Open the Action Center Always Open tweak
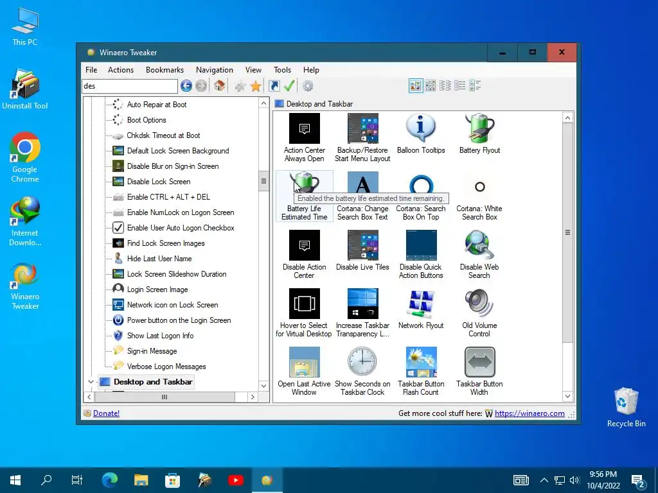Viewport: 658px width, 493px height. click(x=304, y=137)
